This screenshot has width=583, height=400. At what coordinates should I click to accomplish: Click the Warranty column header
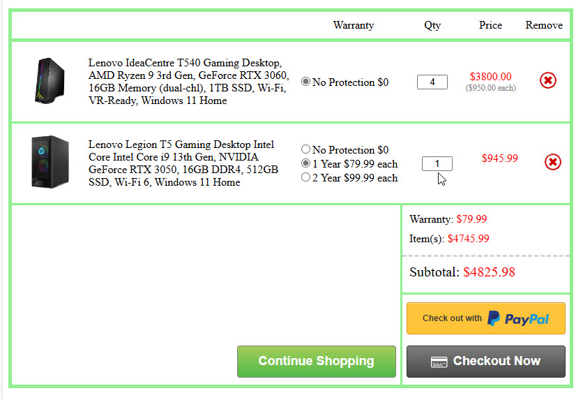tap(354, 25)
